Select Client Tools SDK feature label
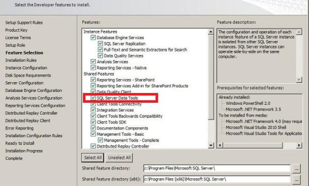The width and height of the screenshot is (309, 186). point(111,122)
